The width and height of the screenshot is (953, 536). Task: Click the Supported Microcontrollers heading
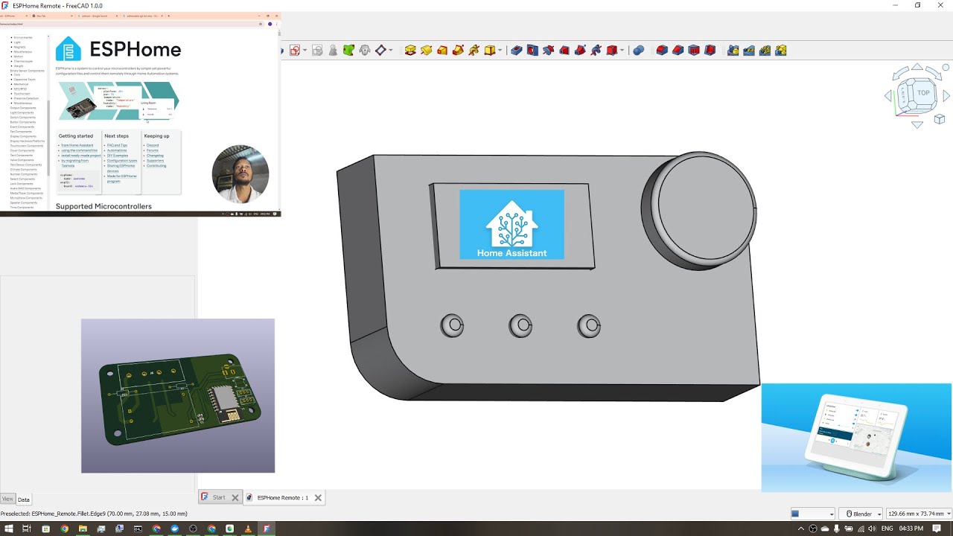click(103, 206)
